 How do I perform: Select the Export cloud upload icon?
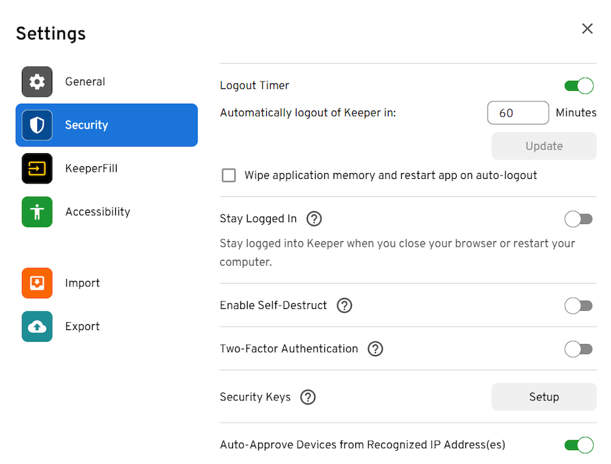(36, 326)
